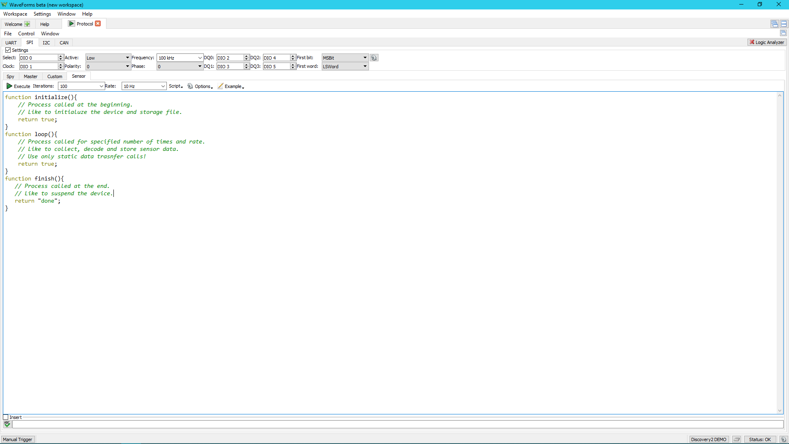The image size is (789, 444).
Task: Select the Spy mode tab
Action: [10, 76]
